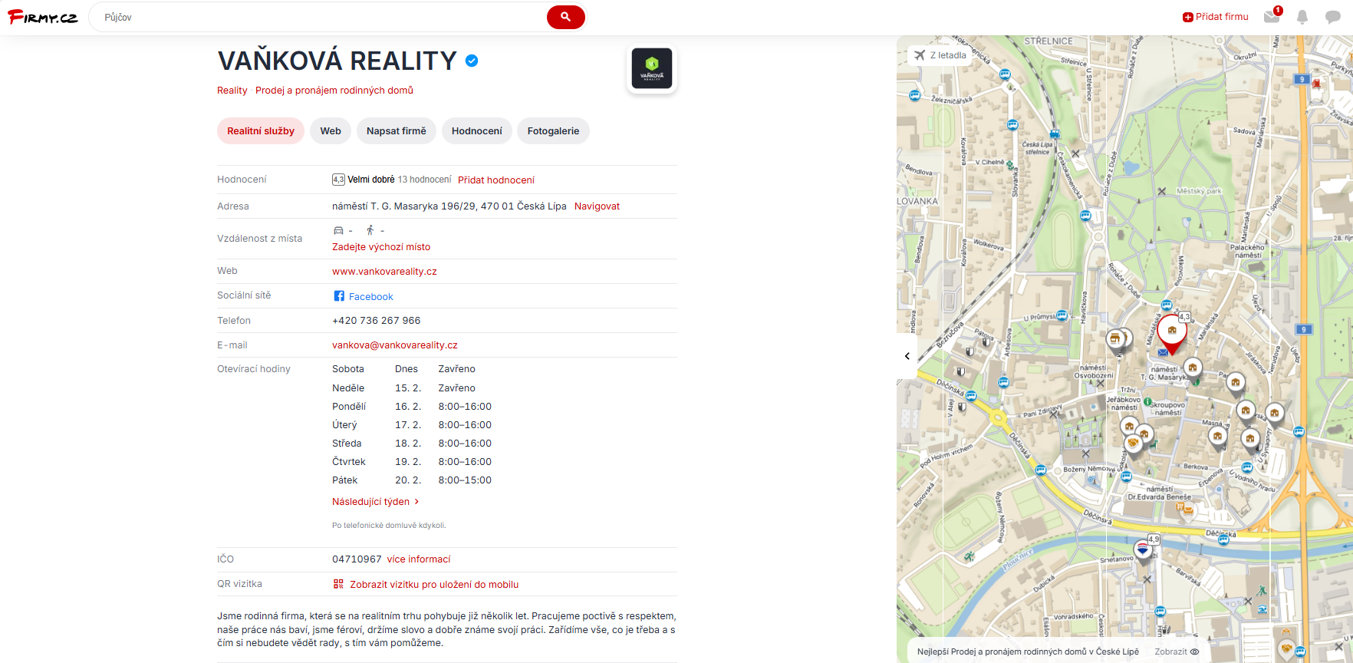Click the více informací link
This screenshot has width=1353, height=663.
coord(419,559)
